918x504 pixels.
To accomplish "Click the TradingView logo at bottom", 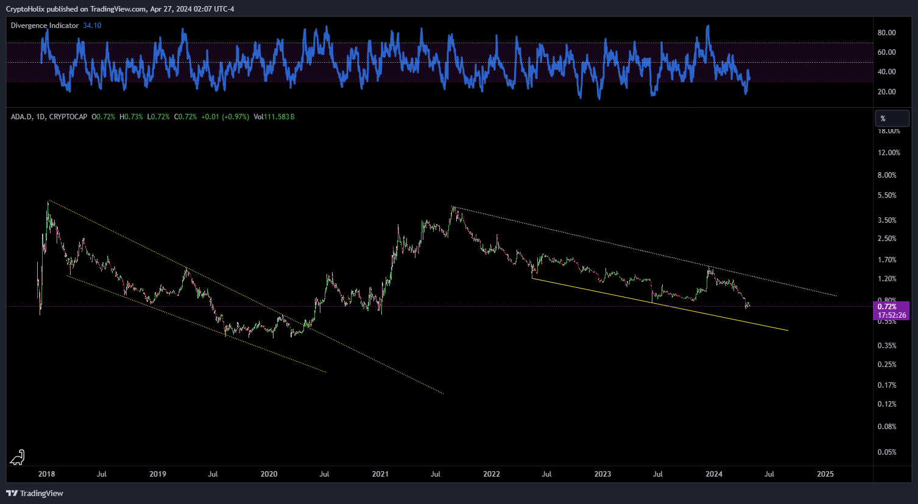I will (x=35, y=493).
